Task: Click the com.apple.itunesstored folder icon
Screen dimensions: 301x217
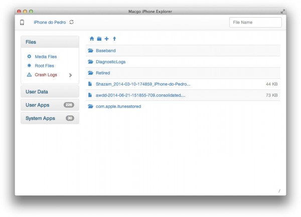Action: tap(90, 106)
